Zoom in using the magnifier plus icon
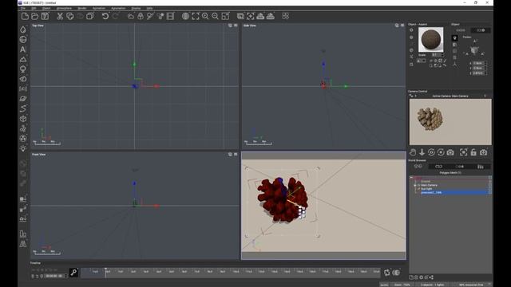 (x=205, y=16)
